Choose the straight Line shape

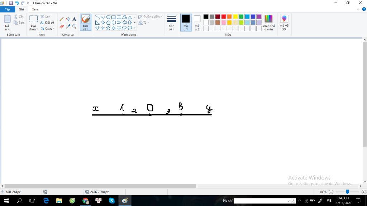(x=97, y=17)
